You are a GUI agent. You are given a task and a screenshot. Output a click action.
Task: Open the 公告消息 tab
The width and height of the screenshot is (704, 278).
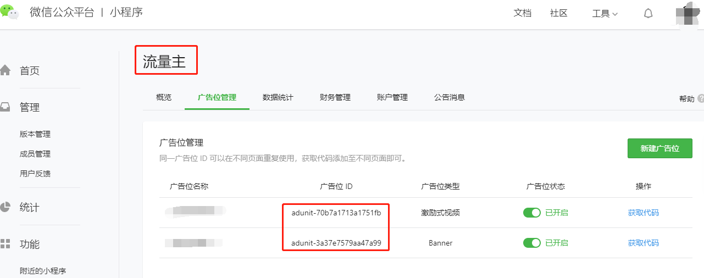click(450, 97)
